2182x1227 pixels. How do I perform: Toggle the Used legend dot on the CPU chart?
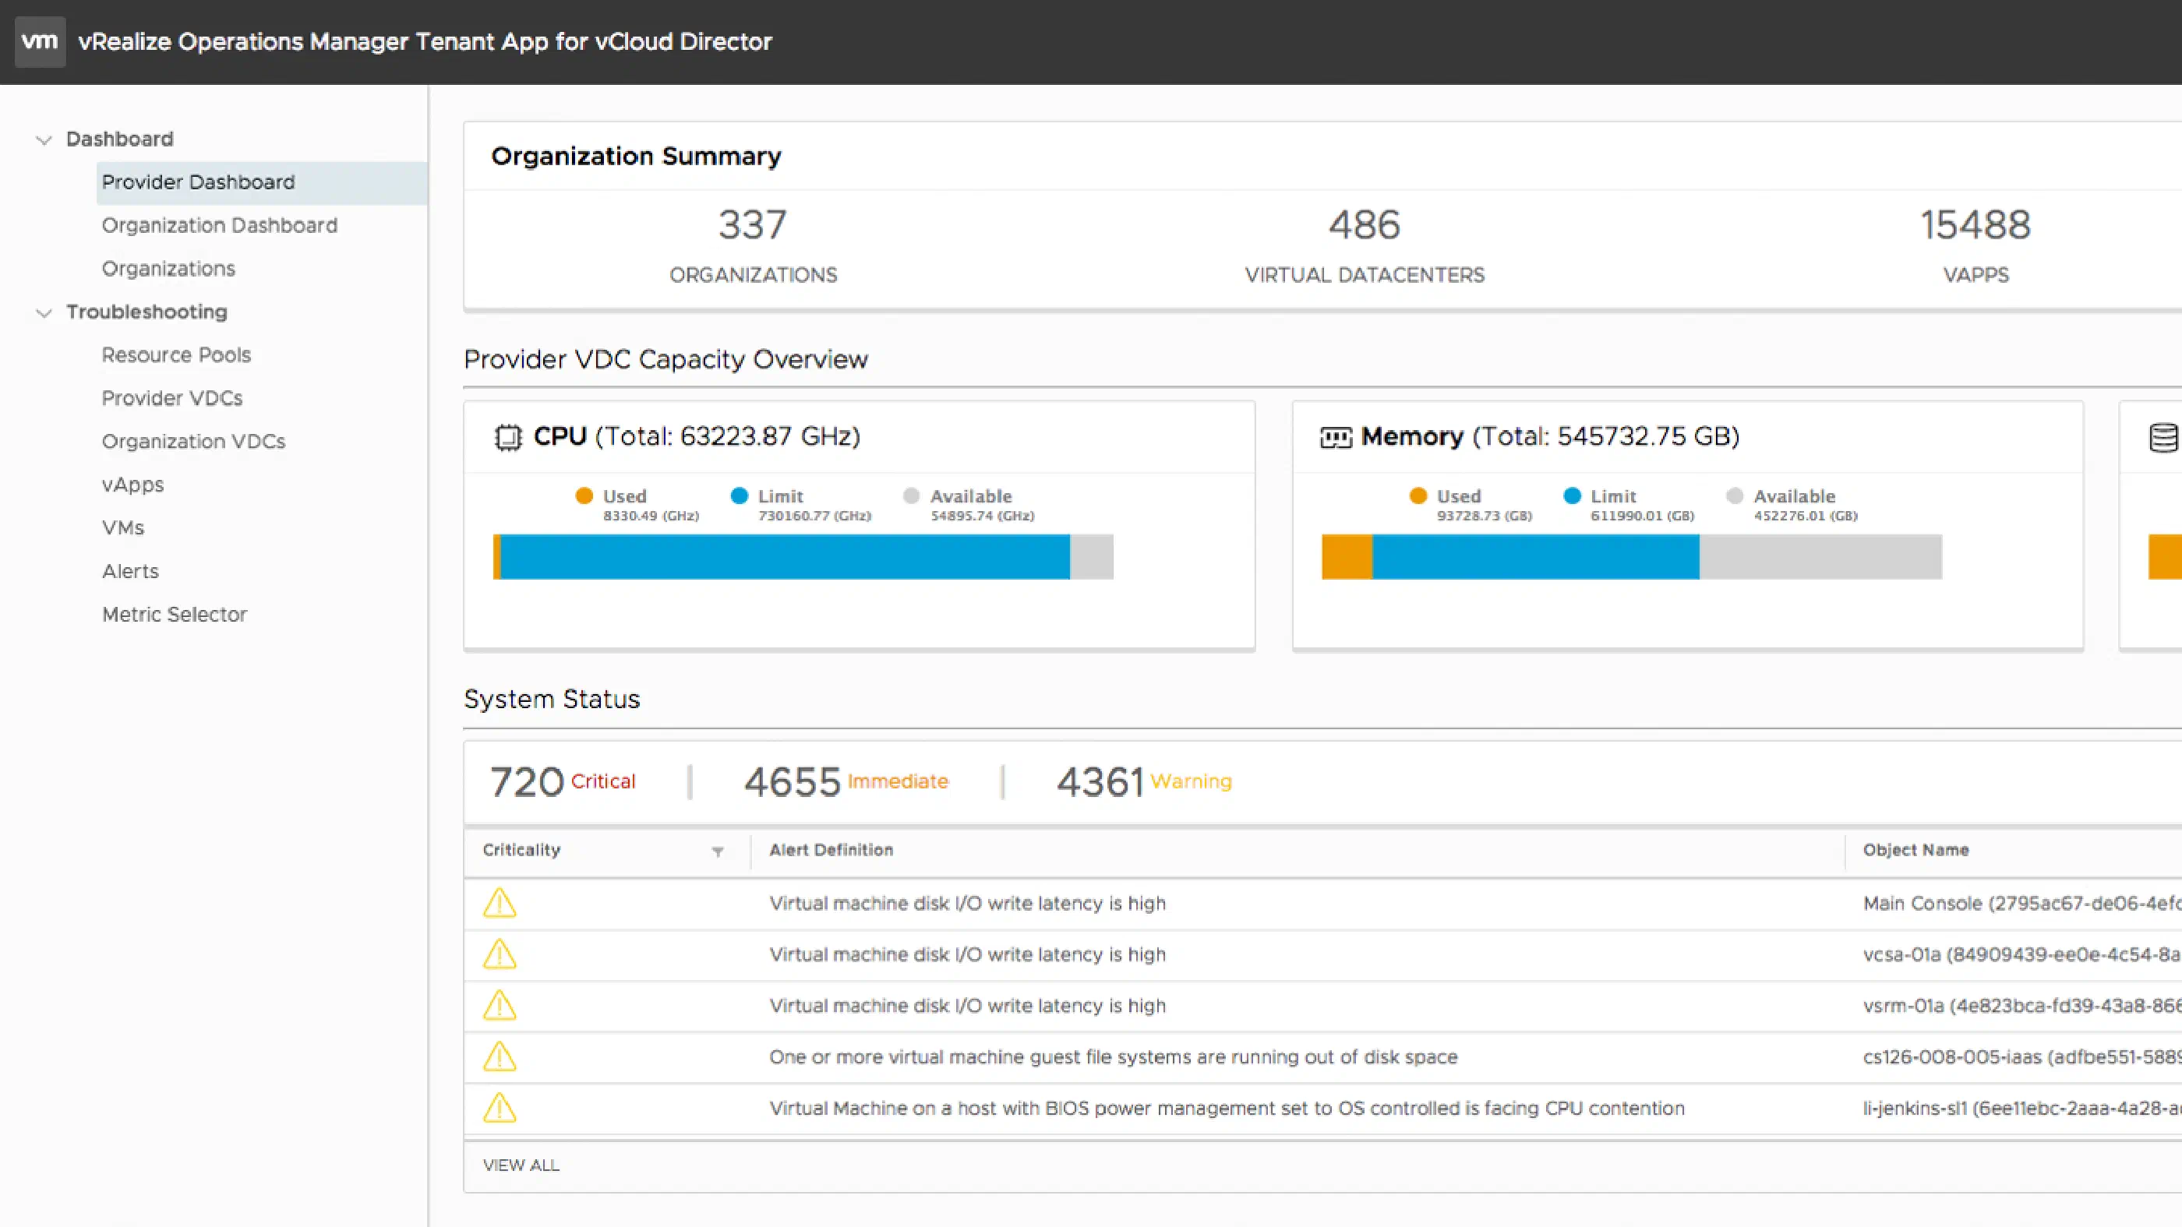pos(584,495)
